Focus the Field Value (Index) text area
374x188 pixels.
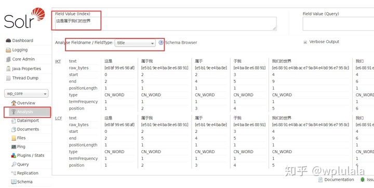tap(166, 23)
